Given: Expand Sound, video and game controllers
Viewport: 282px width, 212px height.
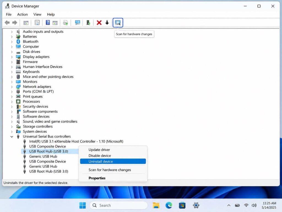Looking at the screenshot, I should 12,122.
